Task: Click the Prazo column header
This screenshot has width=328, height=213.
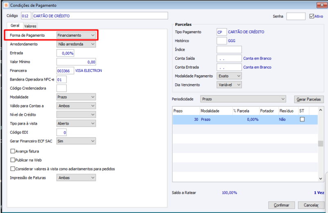Action: pyautogui.click(x=186, y=111)
